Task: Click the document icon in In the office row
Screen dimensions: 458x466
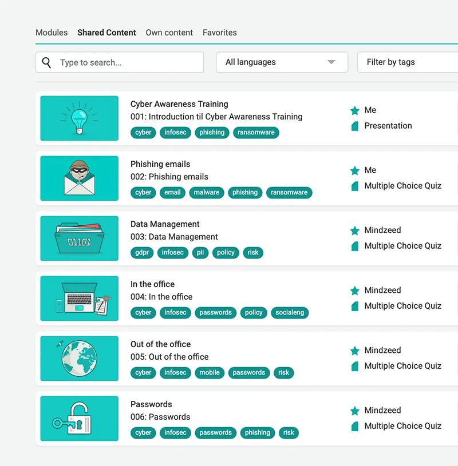Action: [355, 306]
